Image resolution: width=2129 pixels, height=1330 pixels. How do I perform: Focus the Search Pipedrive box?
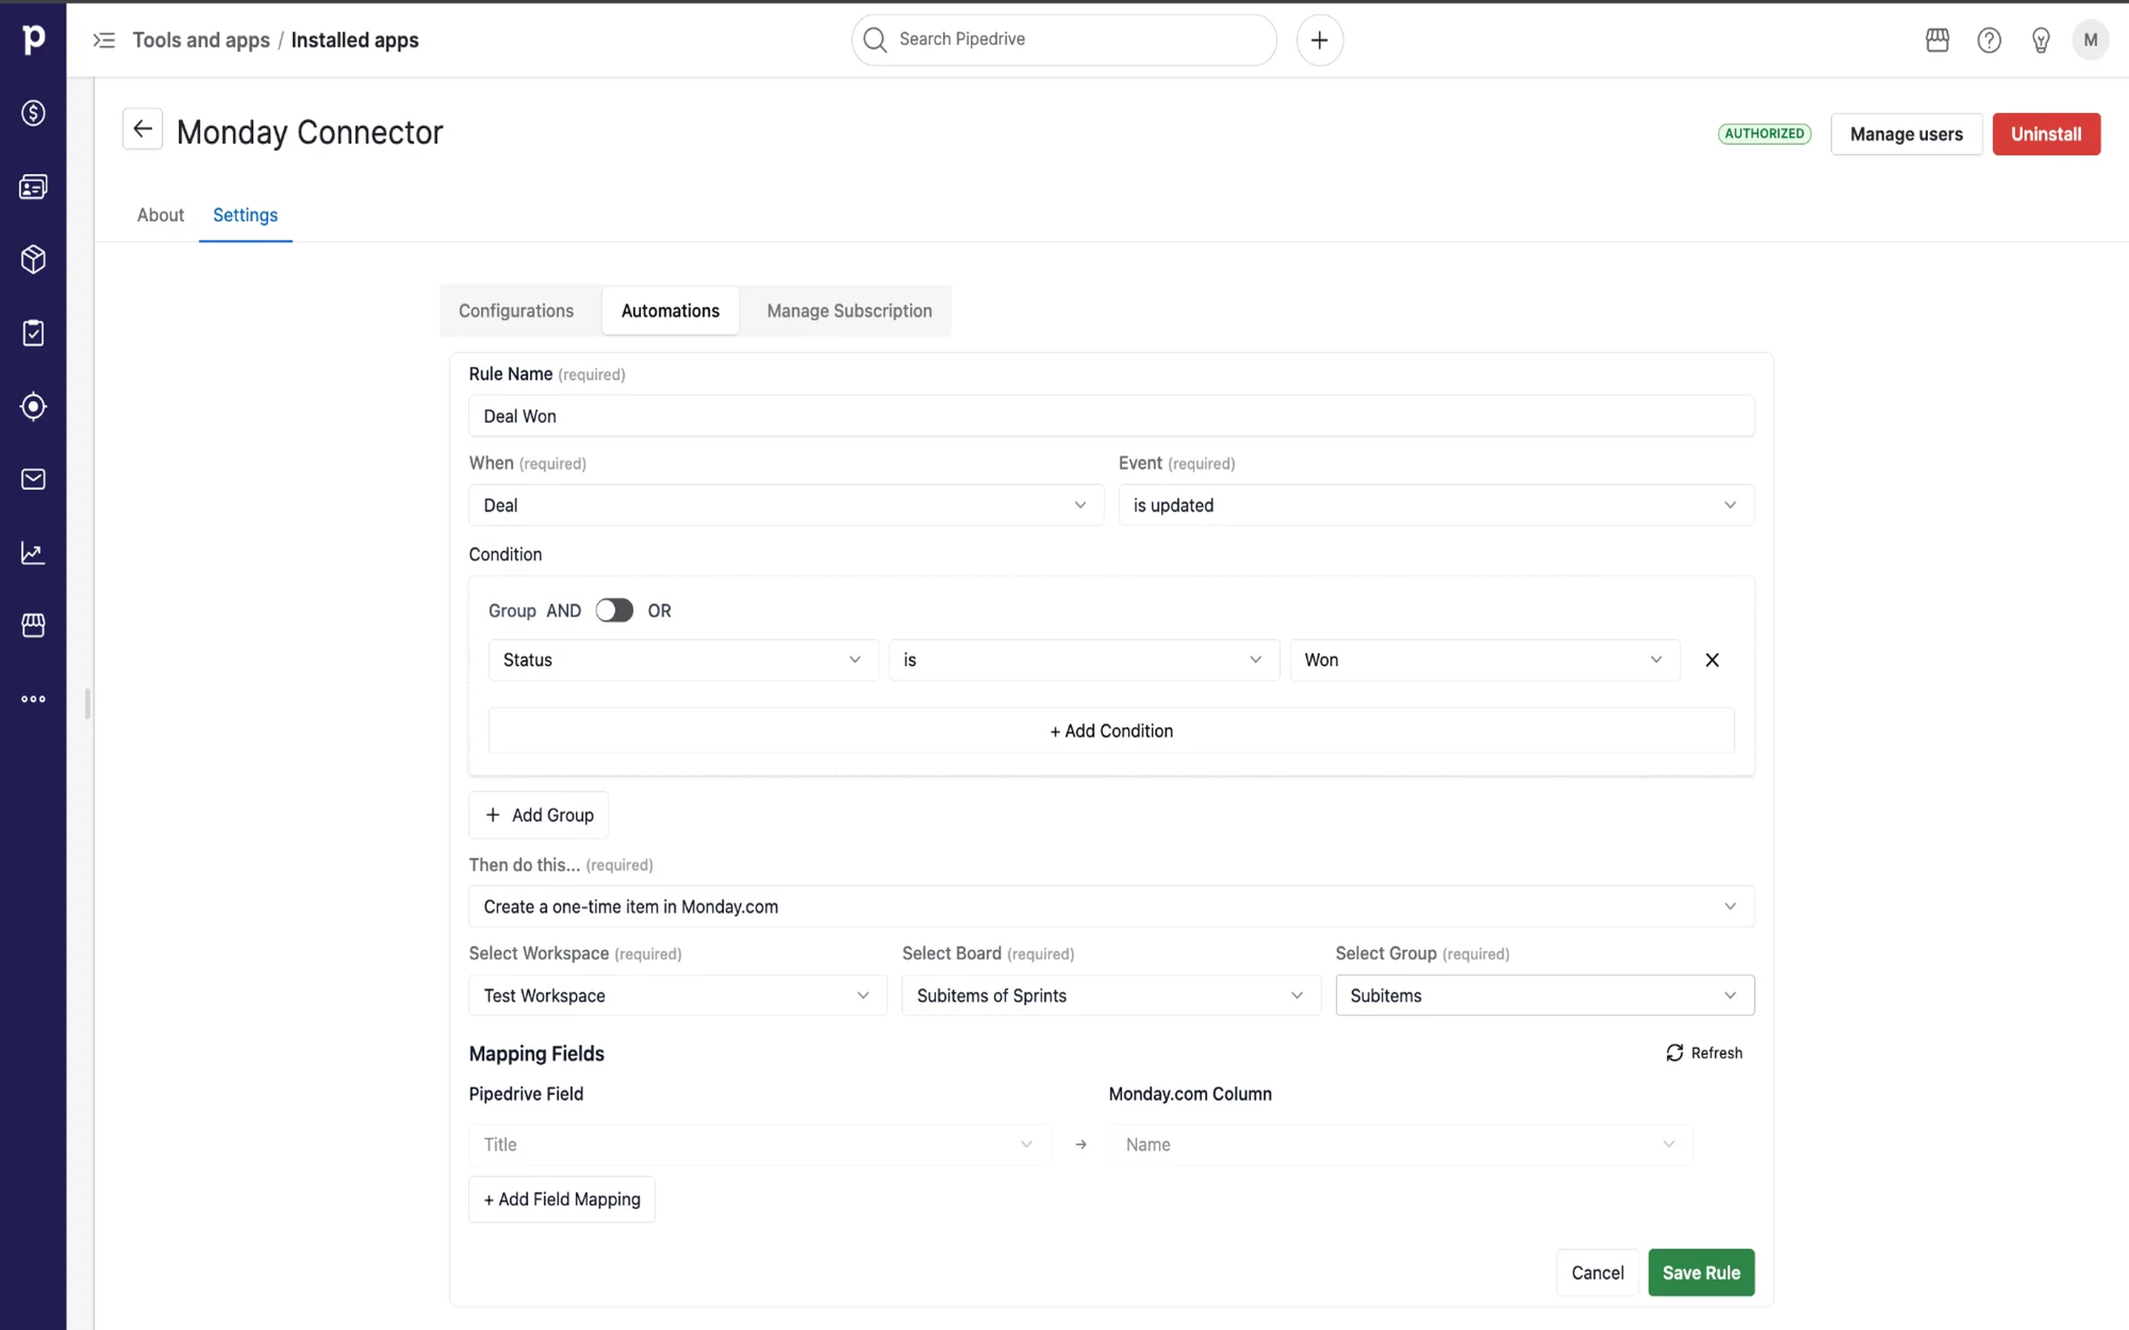coord(1064,40)
